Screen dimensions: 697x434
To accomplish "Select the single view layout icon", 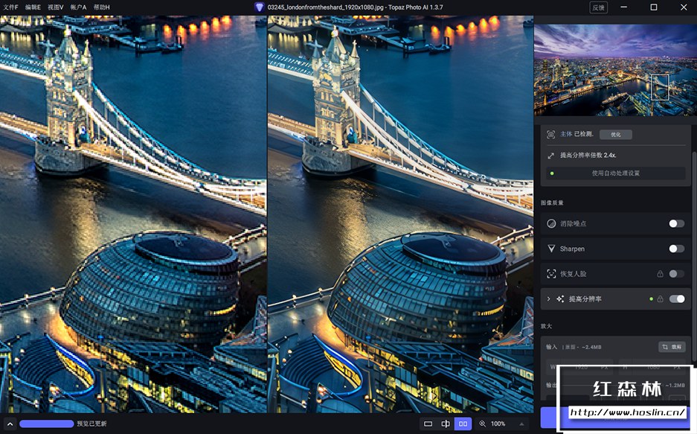I will (428, 424).
